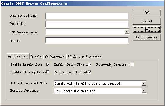Switch to the Workarounds tab
The height and width of the screenshot is (106, 165).
(55, 57)
